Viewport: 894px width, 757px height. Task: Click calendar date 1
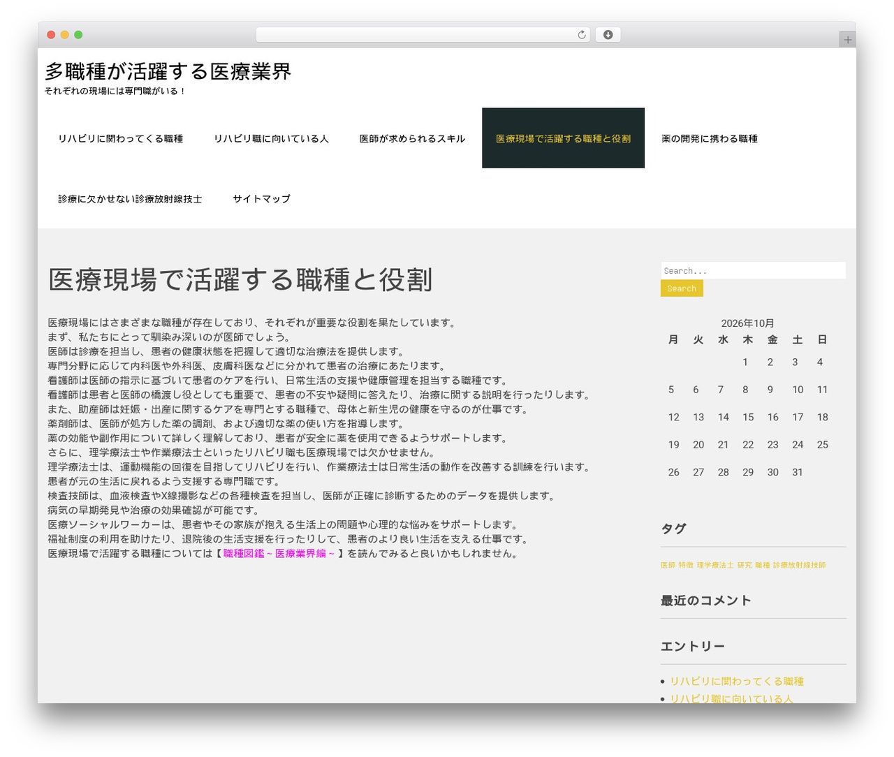(745, 362)
